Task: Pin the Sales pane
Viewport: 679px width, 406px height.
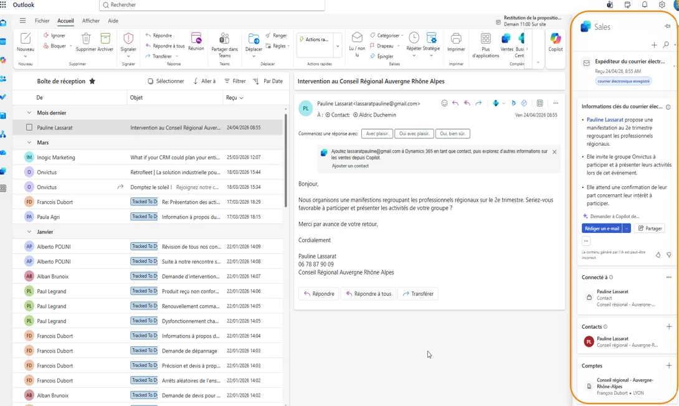Action: (x=668, y=26)
